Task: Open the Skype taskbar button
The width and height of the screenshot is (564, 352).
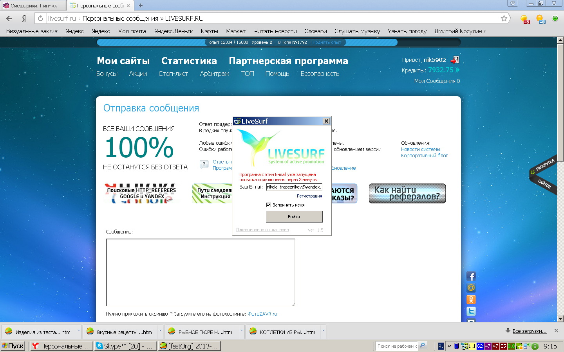Action: pyautogui.click(x=125, y=346)
